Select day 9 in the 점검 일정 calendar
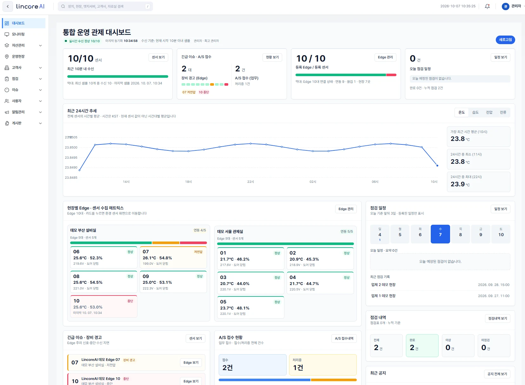Viewport: 525px width, 385px height. (x=481, y=234)
